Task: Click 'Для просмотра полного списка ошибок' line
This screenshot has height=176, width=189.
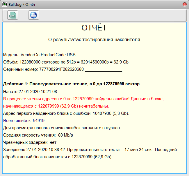Action: click(62, 128)
